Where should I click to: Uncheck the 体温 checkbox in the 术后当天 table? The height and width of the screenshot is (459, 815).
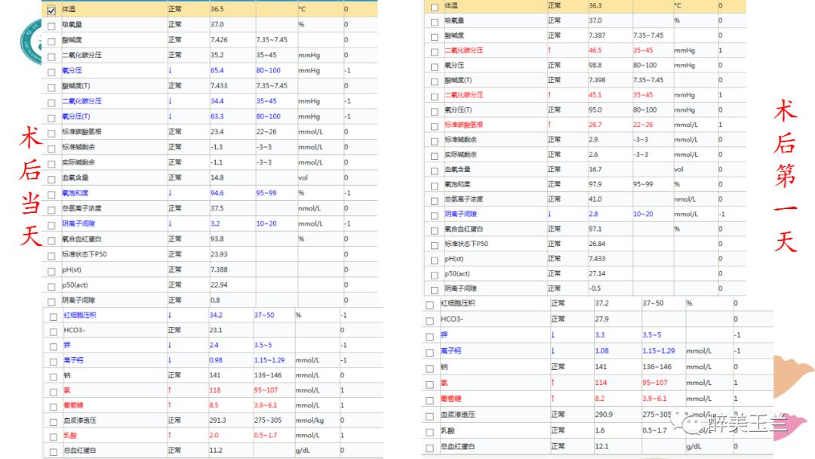(51, 11)
